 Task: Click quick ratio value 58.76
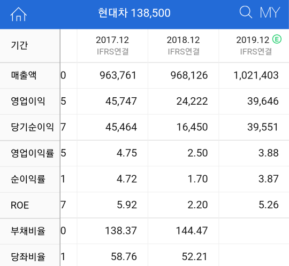[124, 257]
